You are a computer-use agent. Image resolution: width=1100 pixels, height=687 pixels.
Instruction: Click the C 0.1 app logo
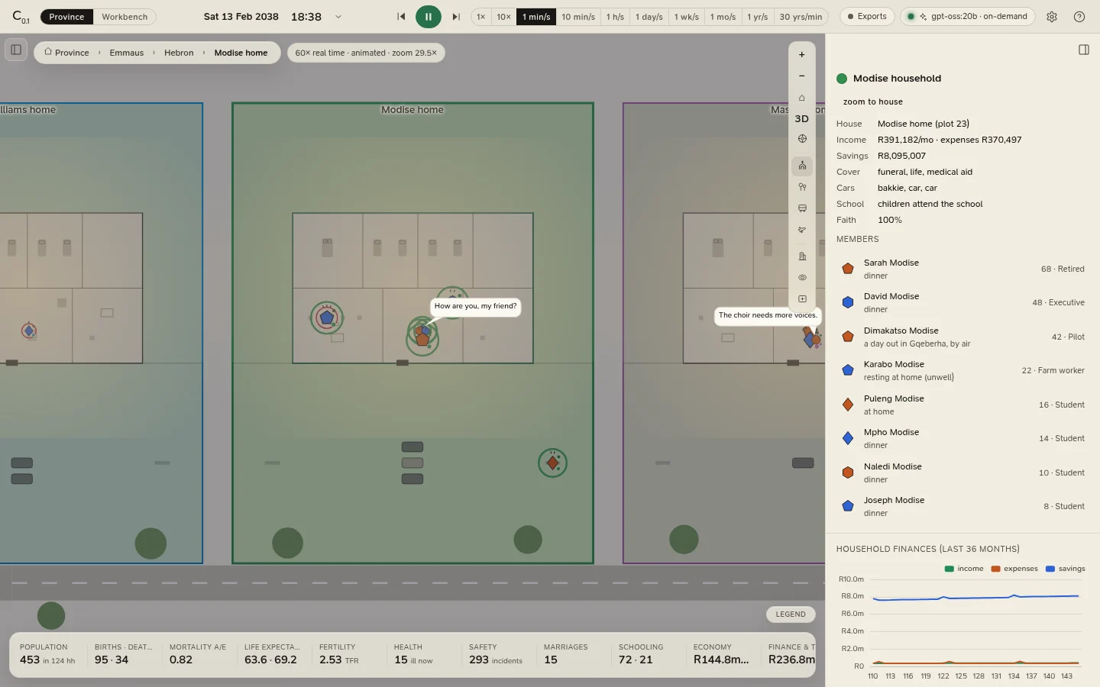coord(21,17)
